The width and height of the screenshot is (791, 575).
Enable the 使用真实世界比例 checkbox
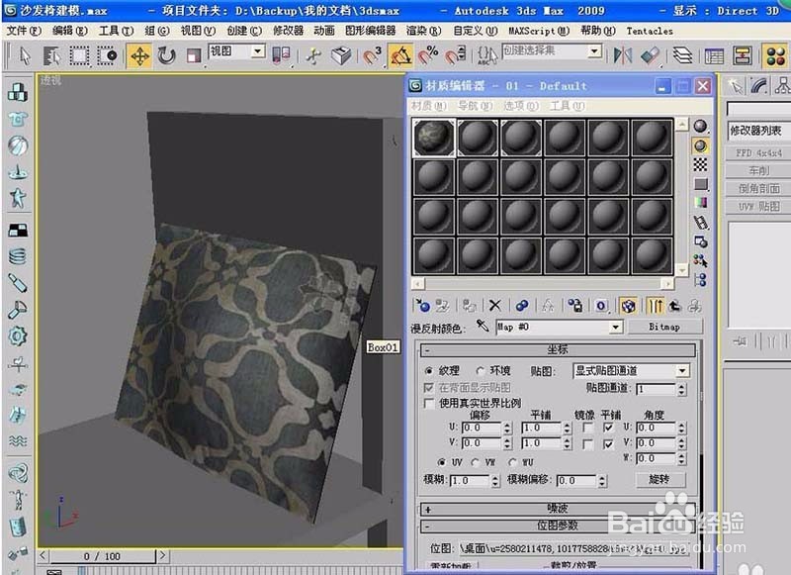[429, 400]
